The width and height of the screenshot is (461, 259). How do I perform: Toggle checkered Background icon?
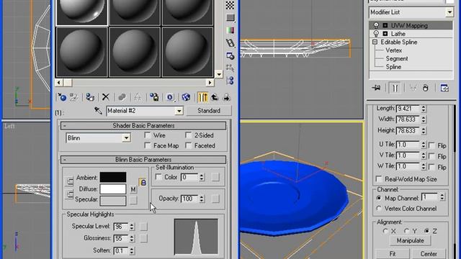pos(230,5)
